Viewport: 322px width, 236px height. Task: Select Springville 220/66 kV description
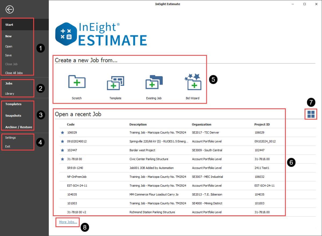pyautogui.click(x=159, y=141)
